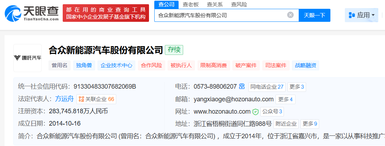Open legal representative 方运舟 link
The width and height of the screenshot is (385, 146).
(64, 99)
